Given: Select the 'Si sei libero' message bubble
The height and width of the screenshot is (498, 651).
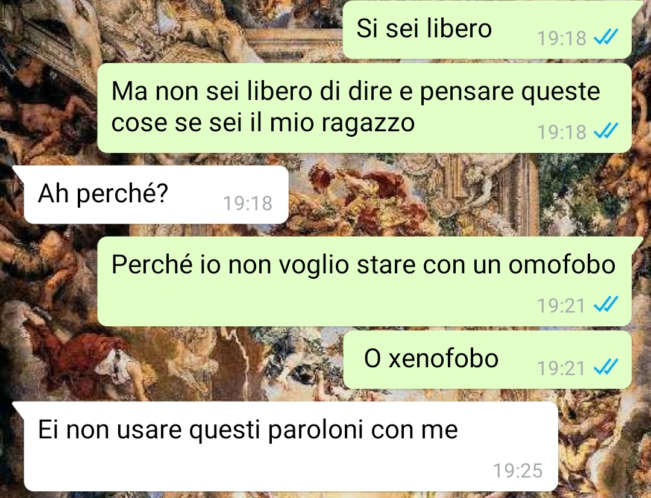Looking at the screenshot, I should click(x=488, y=30).
